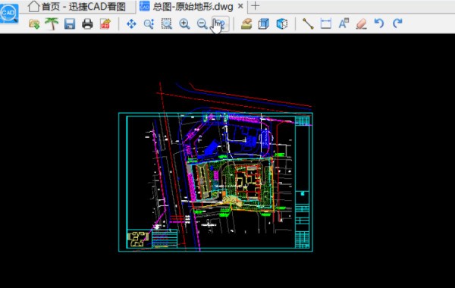Screen dimensions: 455x288
Task: Click the highlighted zoom tool under cursor
Action: [x=220, y=23]
